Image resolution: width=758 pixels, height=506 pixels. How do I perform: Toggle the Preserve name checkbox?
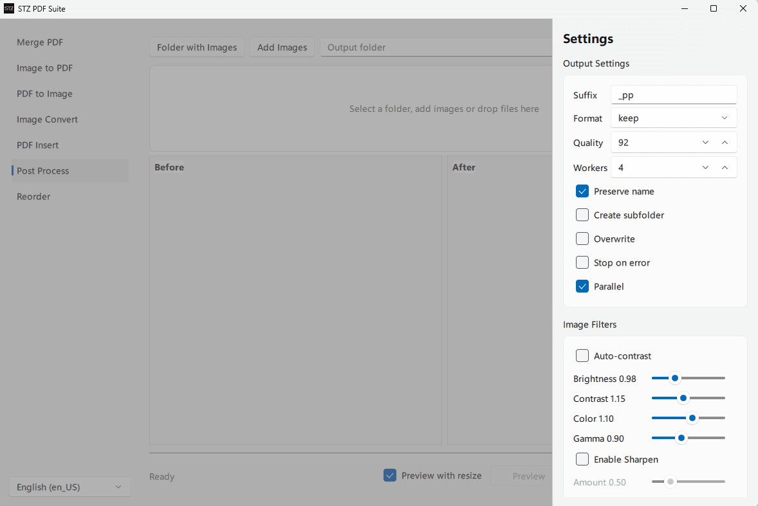click(582, 191)
